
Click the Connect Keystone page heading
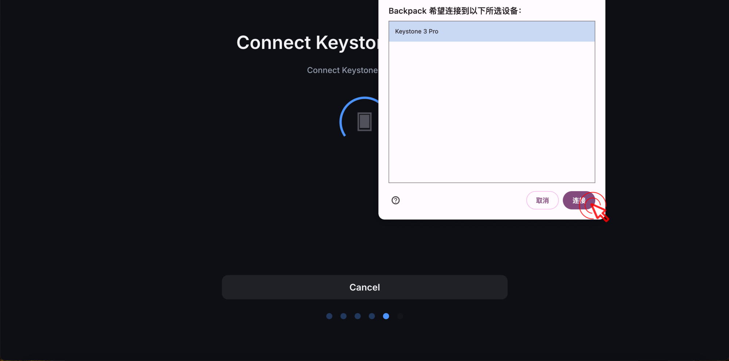pyautogui.click(x=308, y=43)
